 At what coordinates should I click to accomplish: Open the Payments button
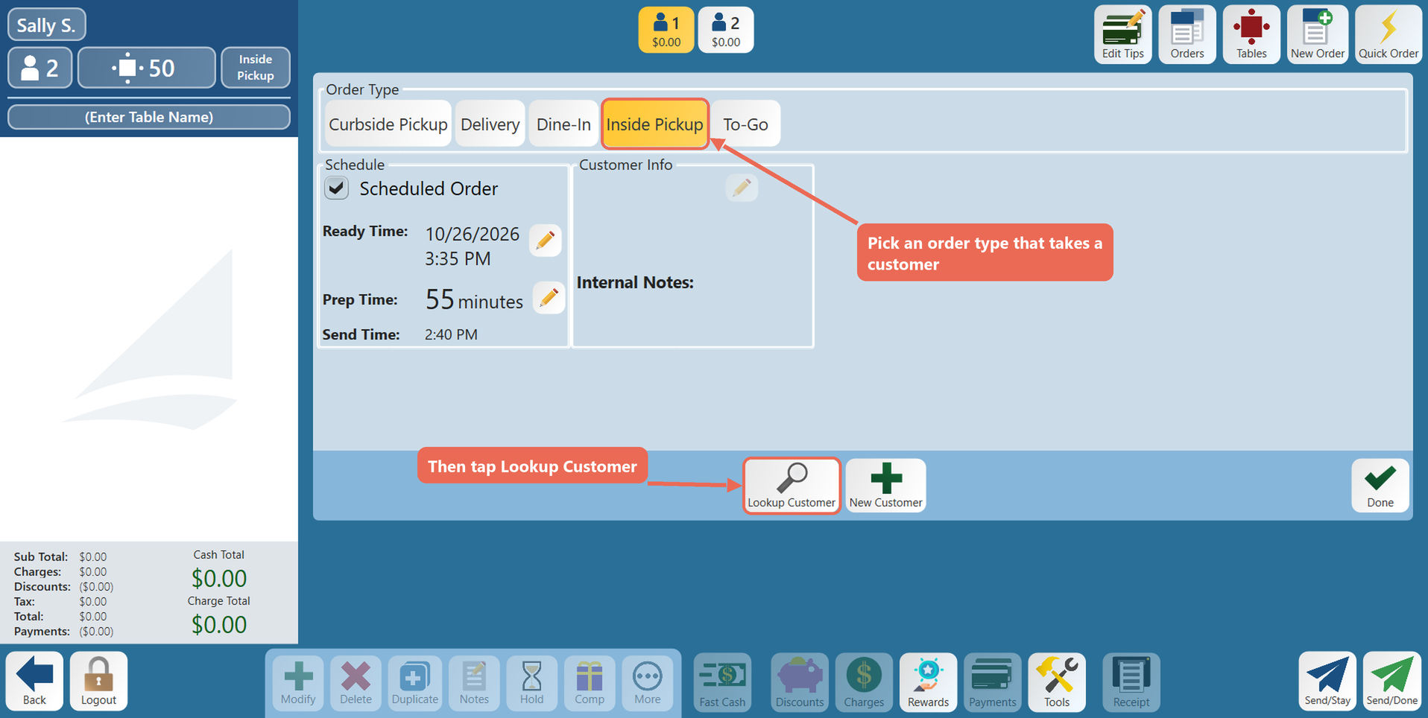(992, 682)
